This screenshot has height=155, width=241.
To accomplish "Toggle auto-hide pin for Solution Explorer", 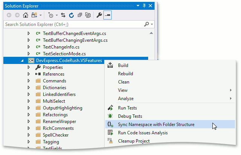I will point(144,6).
